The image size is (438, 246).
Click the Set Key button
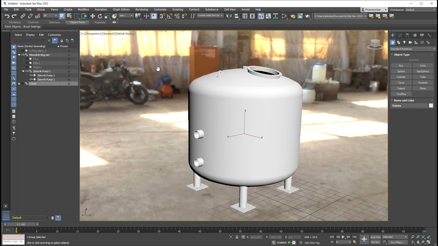coord(375,242)
